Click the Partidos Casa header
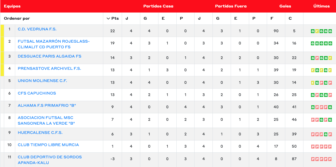Image resolution: width=336 pixels, height=167 pixels. pyautogui.click(x=158, y=6)
